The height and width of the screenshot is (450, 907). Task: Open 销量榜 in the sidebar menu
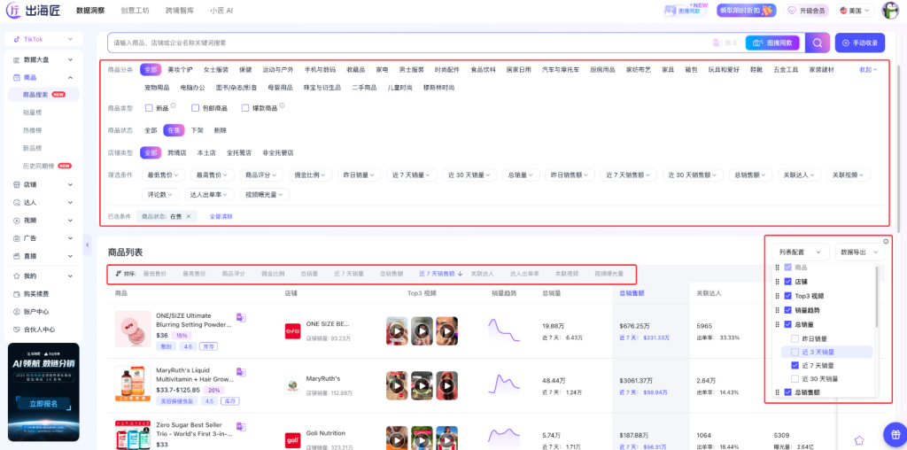coord(33,112)
